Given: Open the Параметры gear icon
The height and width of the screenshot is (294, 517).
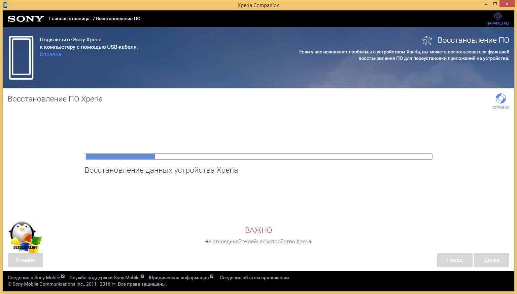Looking at the screenshot, I should pyautogui.click(x=497, y=16).
